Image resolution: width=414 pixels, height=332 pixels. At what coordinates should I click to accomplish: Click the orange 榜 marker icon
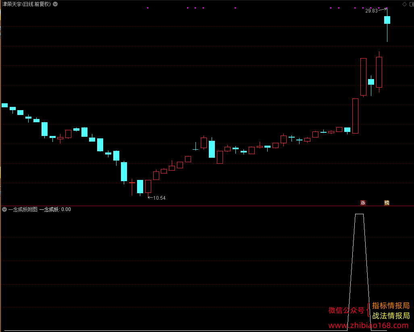point(387,203)
